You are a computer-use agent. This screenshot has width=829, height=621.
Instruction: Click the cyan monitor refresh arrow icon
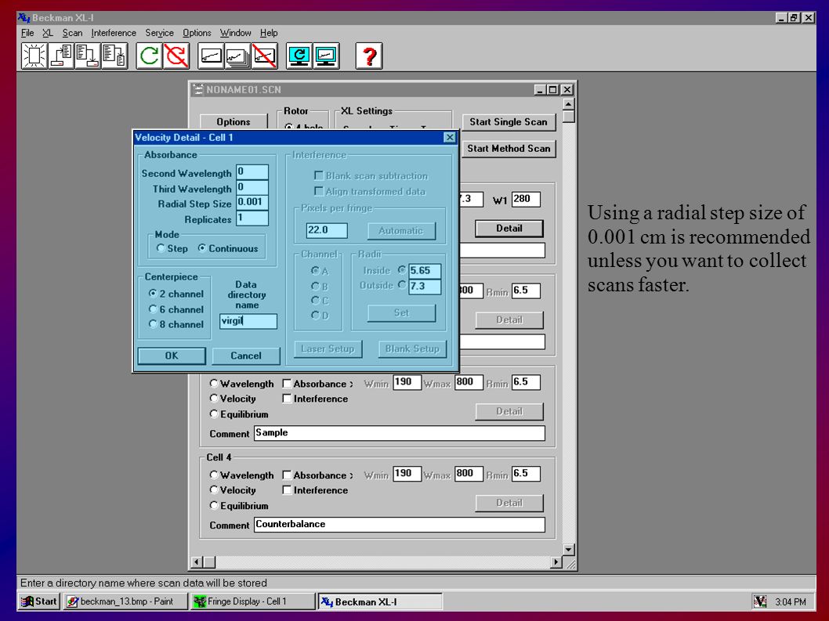click(299, 56)
